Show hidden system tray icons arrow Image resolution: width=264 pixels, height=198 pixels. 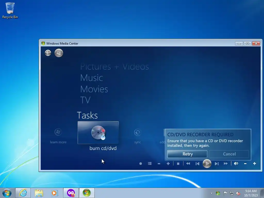[x=211, y=193]
